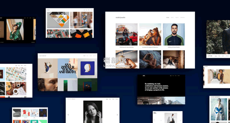Click the geometric orange green diamond design thumbnail
230x123 pixels.
[x=58, y=20]
